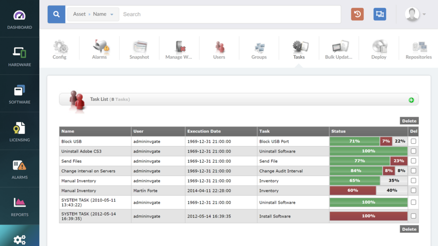Click inside the Search text field
The height and width of the screenshot is (246, 438).
pyautogui.click(x=229, y=14)
